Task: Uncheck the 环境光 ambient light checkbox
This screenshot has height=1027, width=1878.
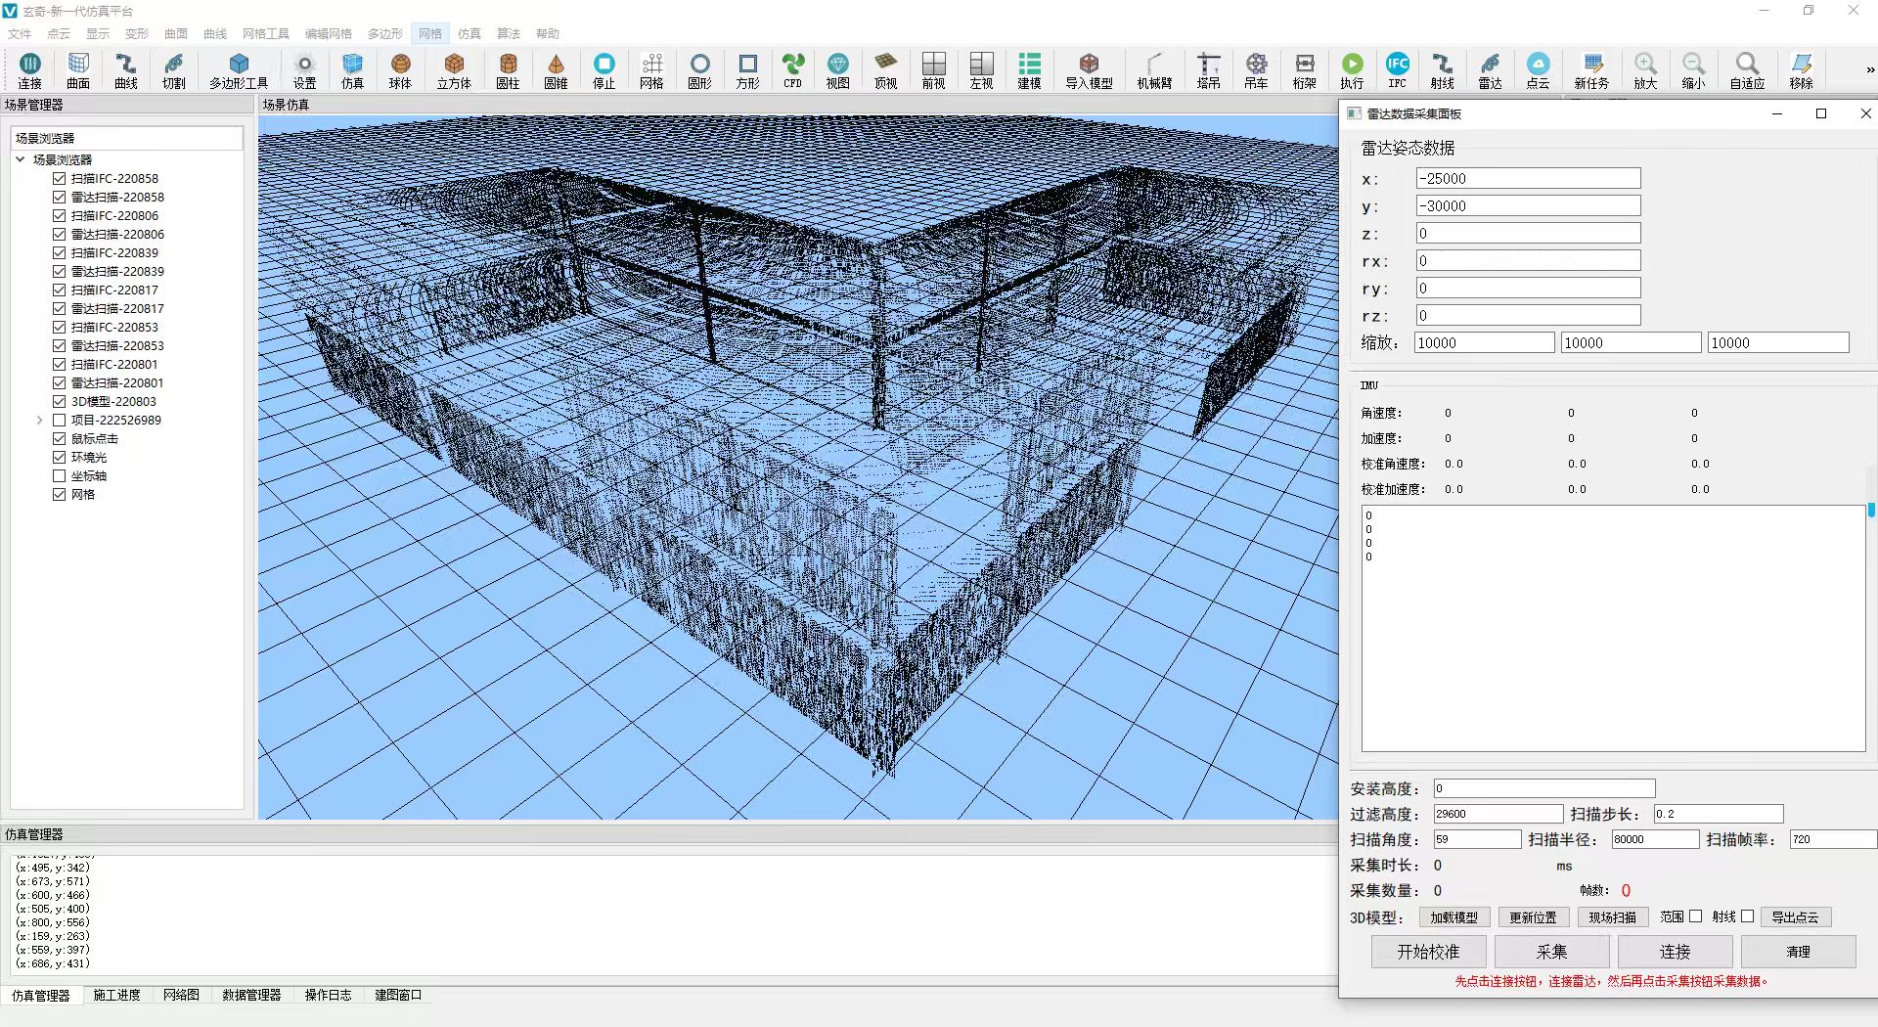Action: pos(60,458)
